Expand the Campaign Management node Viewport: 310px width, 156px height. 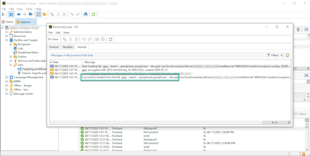pos(6,77)
